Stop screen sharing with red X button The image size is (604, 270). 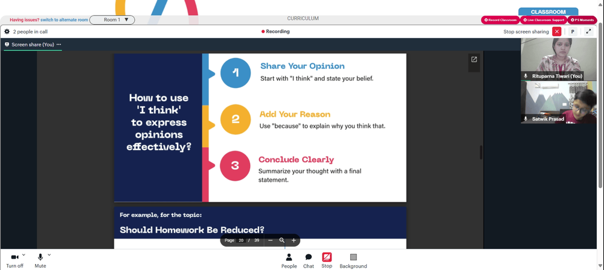tap(557, 31)
